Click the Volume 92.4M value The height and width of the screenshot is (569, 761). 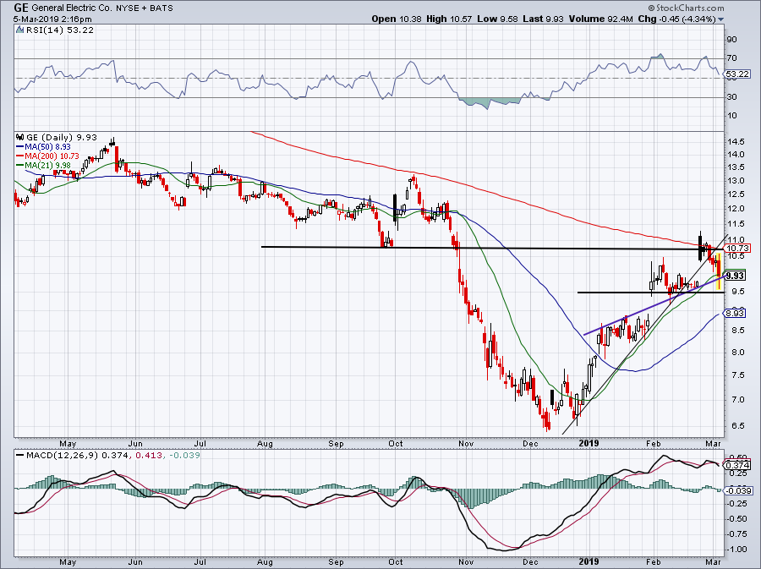pyautogui.click(x=600, y=19)
